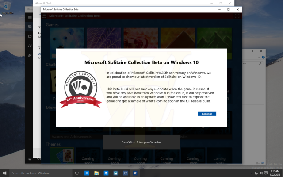This screenshot has height=177, width=283.
Task: Close the Solitaire Collection Beta window
Action: 237,9
